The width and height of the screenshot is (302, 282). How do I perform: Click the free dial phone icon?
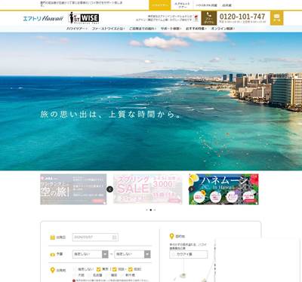pos(209,18)
